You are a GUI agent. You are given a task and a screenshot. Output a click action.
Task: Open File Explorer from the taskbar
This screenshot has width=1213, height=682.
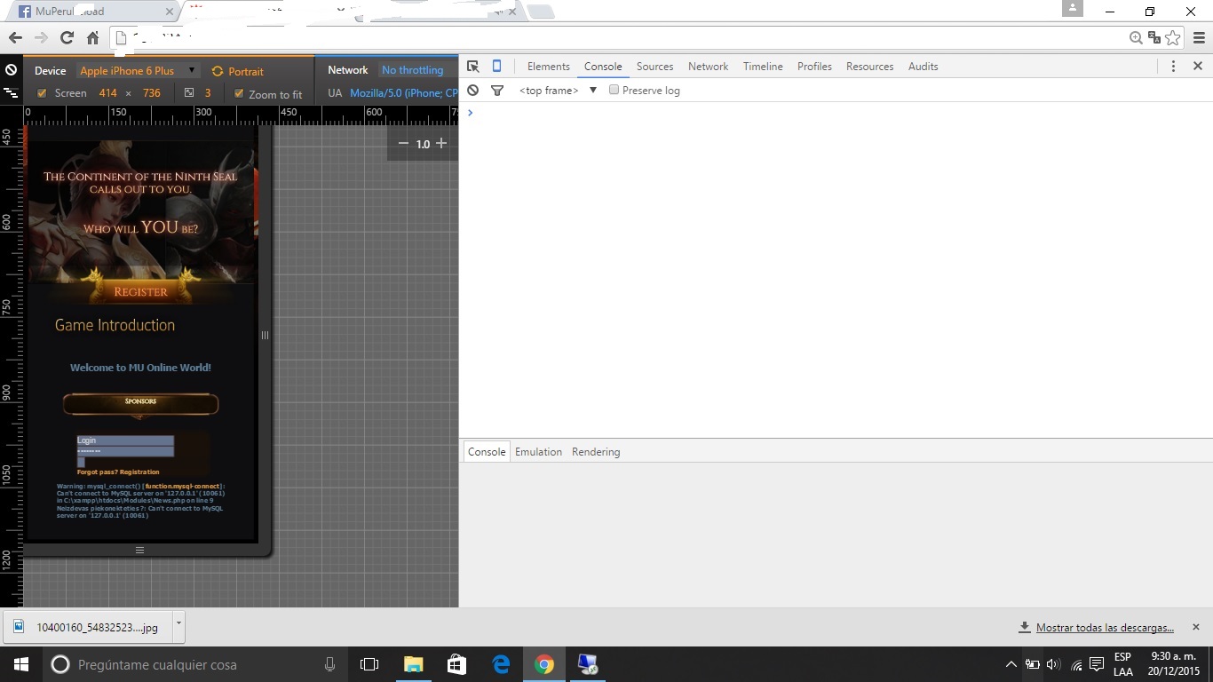[x=414, y=664]
